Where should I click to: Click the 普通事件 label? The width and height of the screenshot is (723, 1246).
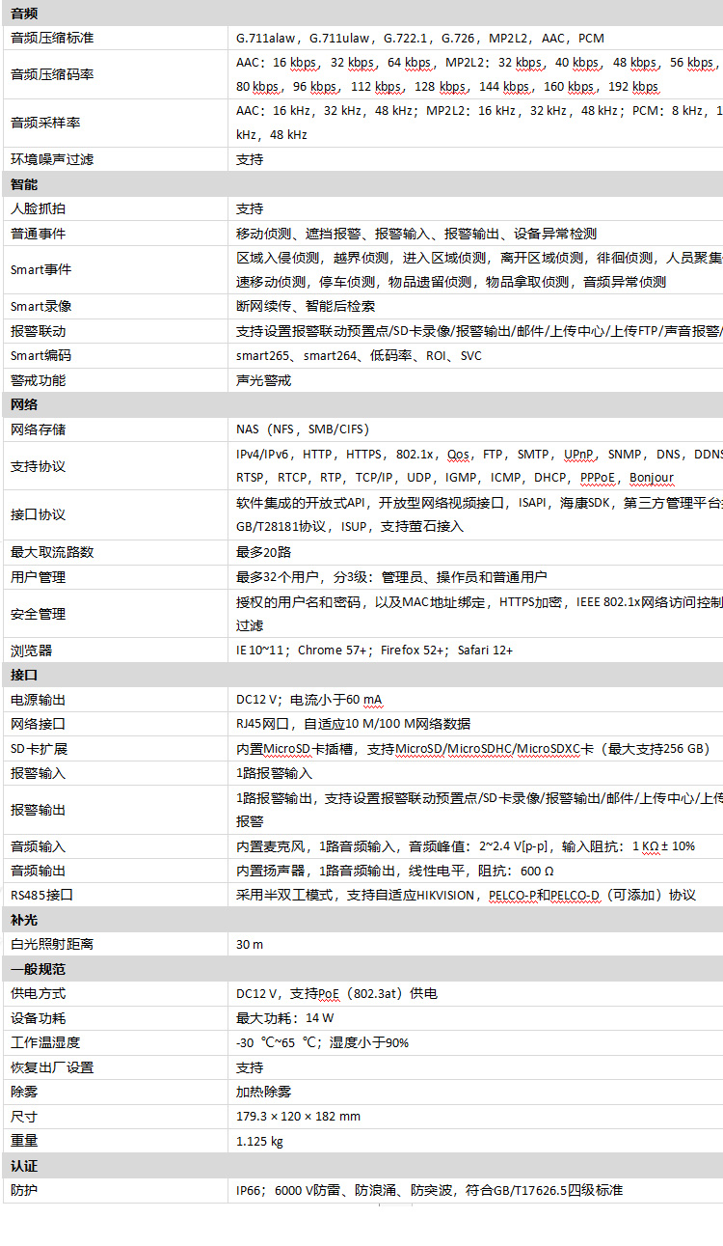click(x=39, y=234)
